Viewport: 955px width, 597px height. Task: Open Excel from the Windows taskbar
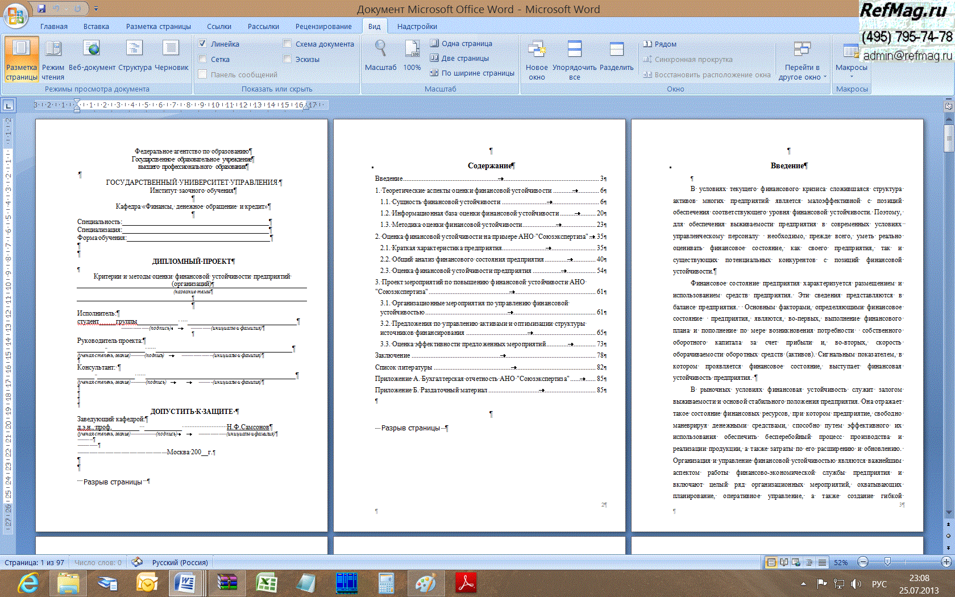266,583
